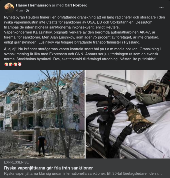Click the third popcorn emoji
This screenshot has width=170, height=178.
15,64
